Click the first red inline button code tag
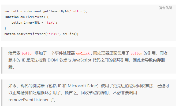The width and height of the screenshot is (179, 109). coord(28,53)
